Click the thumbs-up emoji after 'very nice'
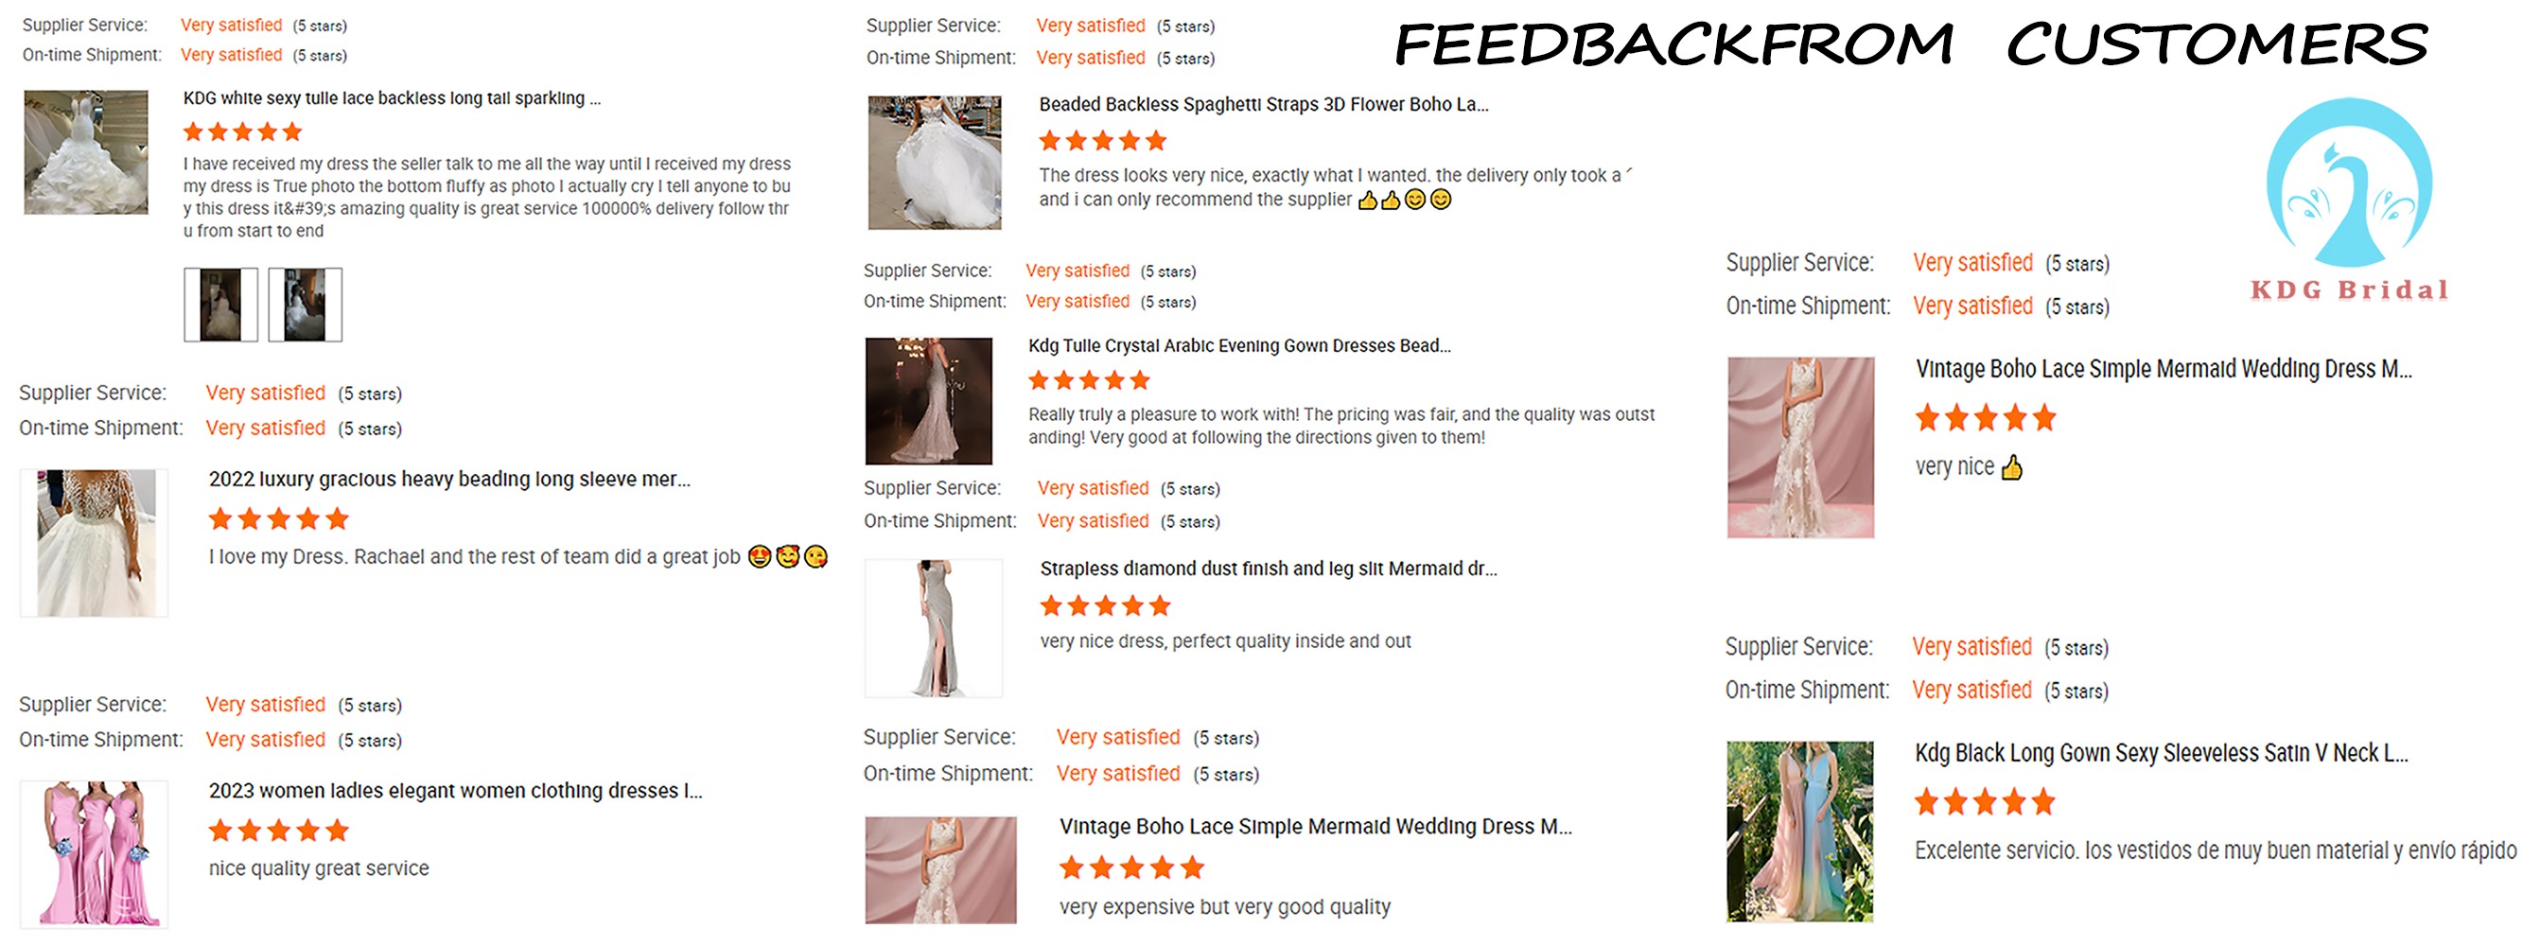2523x946 pixels. pos(2011,467)
